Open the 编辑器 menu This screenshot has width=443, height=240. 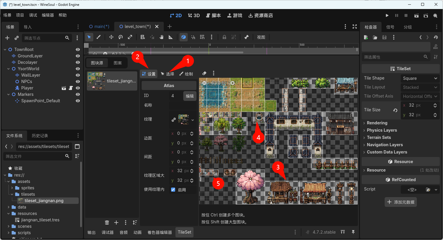[48, 15]
